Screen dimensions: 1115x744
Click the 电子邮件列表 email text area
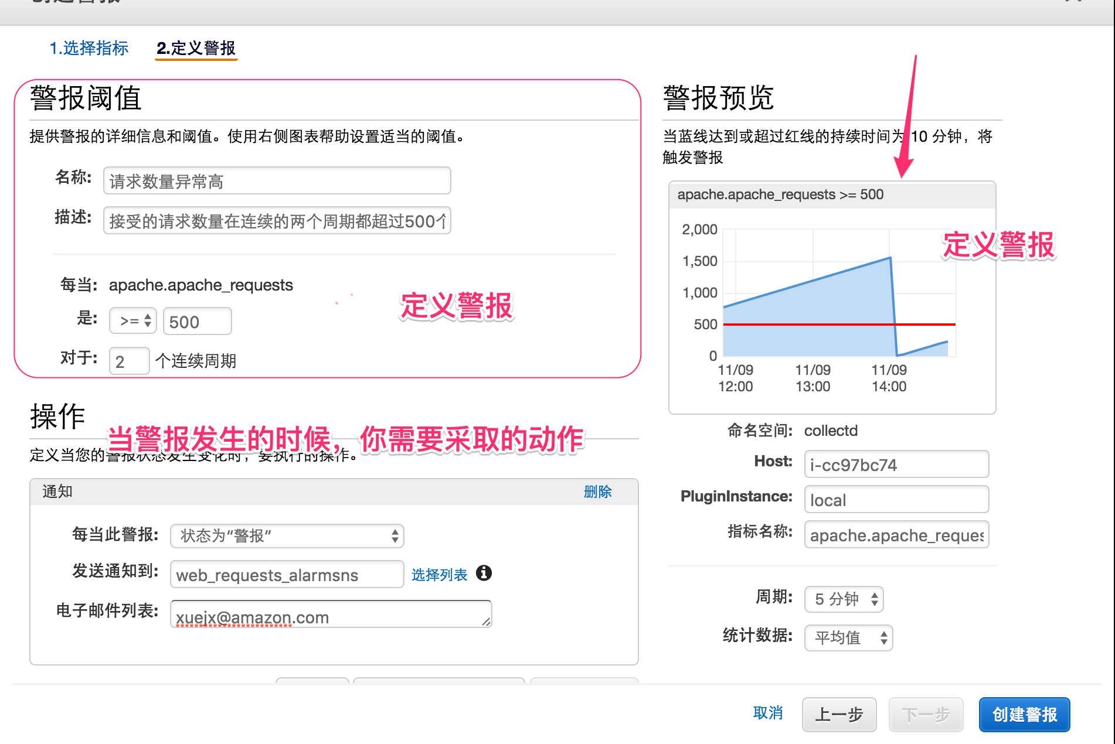click(331, 615)
